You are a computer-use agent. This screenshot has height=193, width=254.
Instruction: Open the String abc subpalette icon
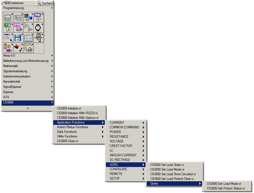tap(18, 27)
